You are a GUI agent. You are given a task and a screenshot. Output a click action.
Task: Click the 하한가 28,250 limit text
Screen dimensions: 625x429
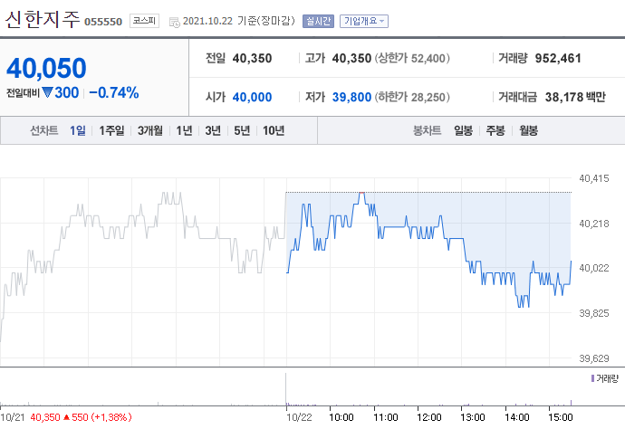[412, 97]
